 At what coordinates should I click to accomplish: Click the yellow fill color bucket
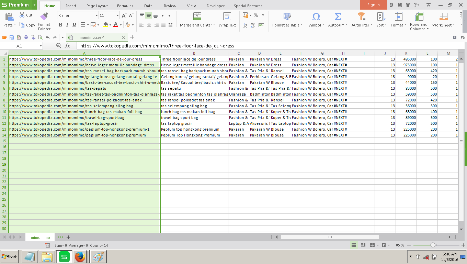coord(105,25)
